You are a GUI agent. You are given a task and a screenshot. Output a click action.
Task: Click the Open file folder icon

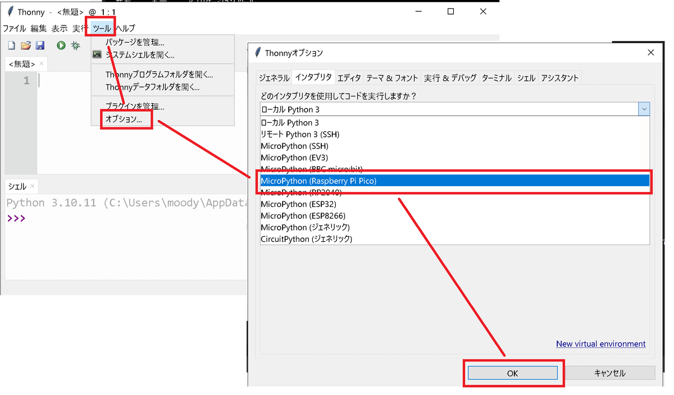(x=26, y=45)
